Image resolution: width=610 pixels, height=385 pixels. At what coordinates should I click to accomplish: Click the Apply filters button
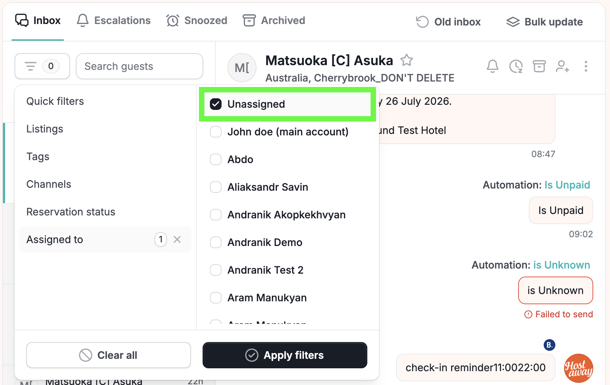[285, 355]
